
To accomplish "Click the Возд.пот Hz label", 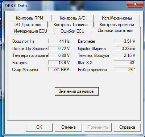I will 23,41.
